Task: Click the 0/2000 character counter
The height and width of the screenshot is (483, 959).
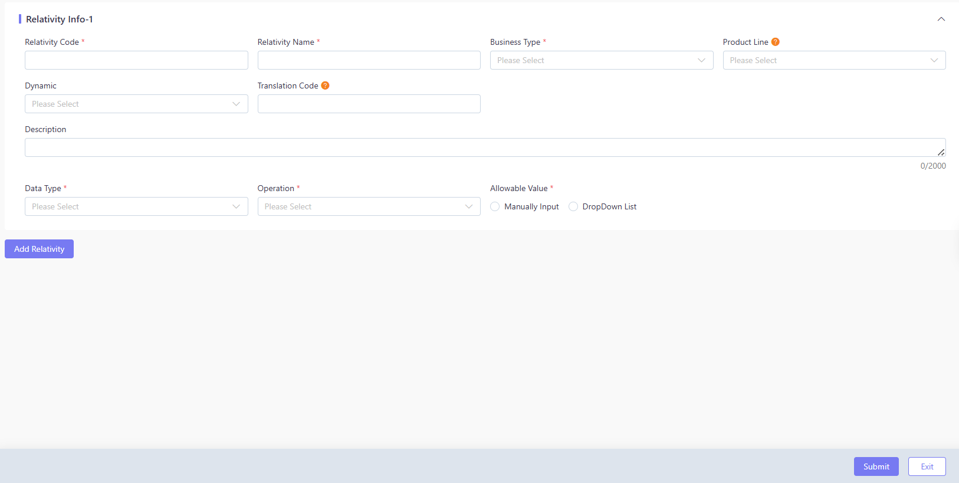Action: pyautogui.click(x=933, y=166)
